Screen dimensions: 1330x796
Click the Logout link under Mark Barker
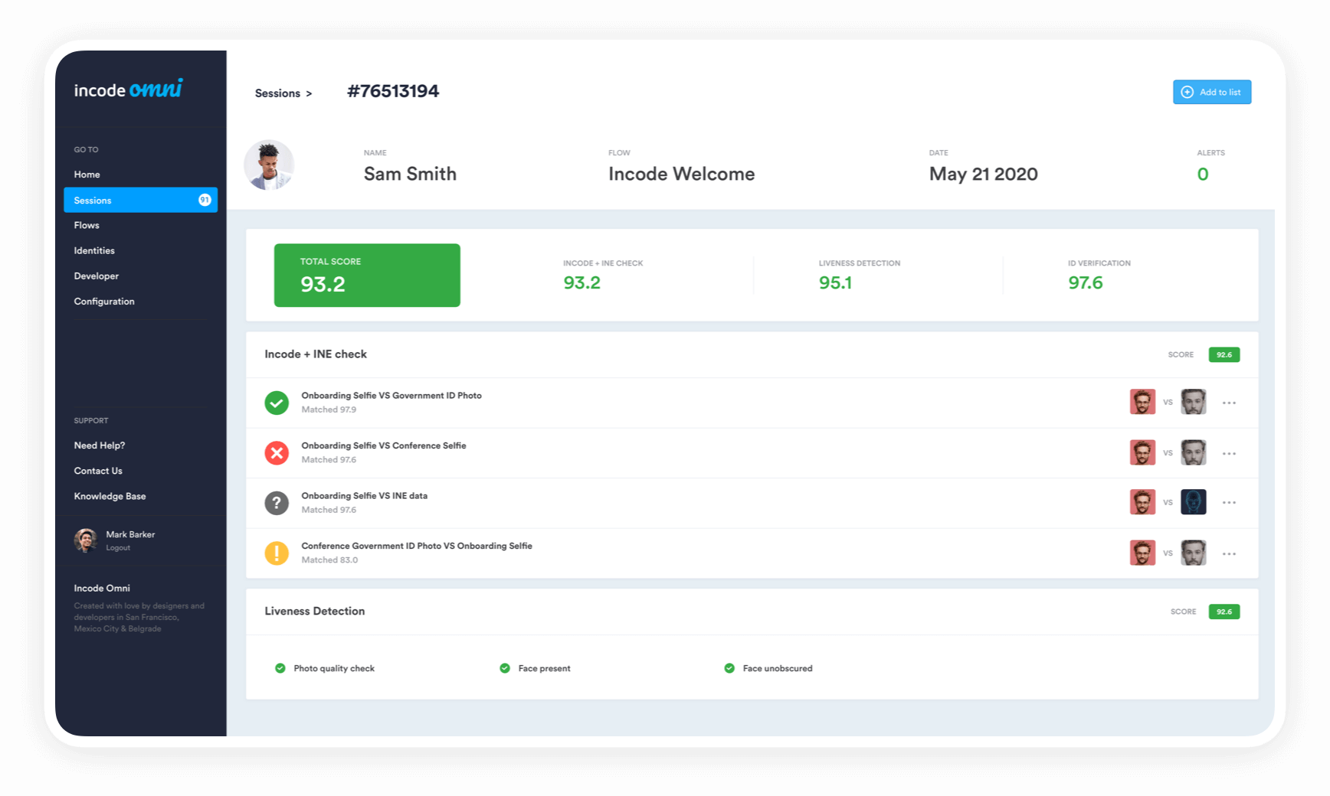118,548
